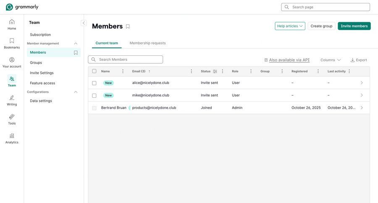Click the New badge in mike's row
The image size is (378, 203).
point(108,95)
